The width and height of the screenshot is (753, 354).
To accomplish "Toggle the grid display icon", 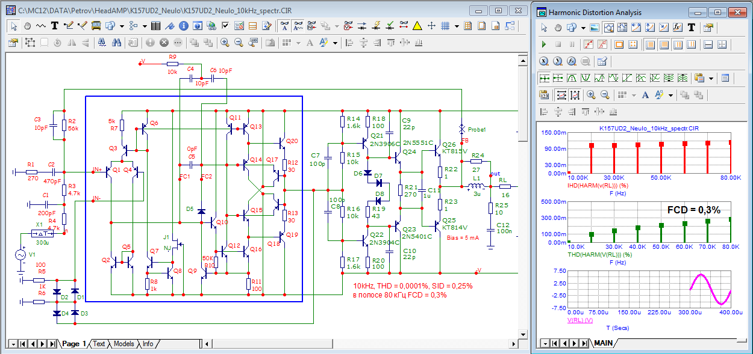I will click(x=445, y=26).
